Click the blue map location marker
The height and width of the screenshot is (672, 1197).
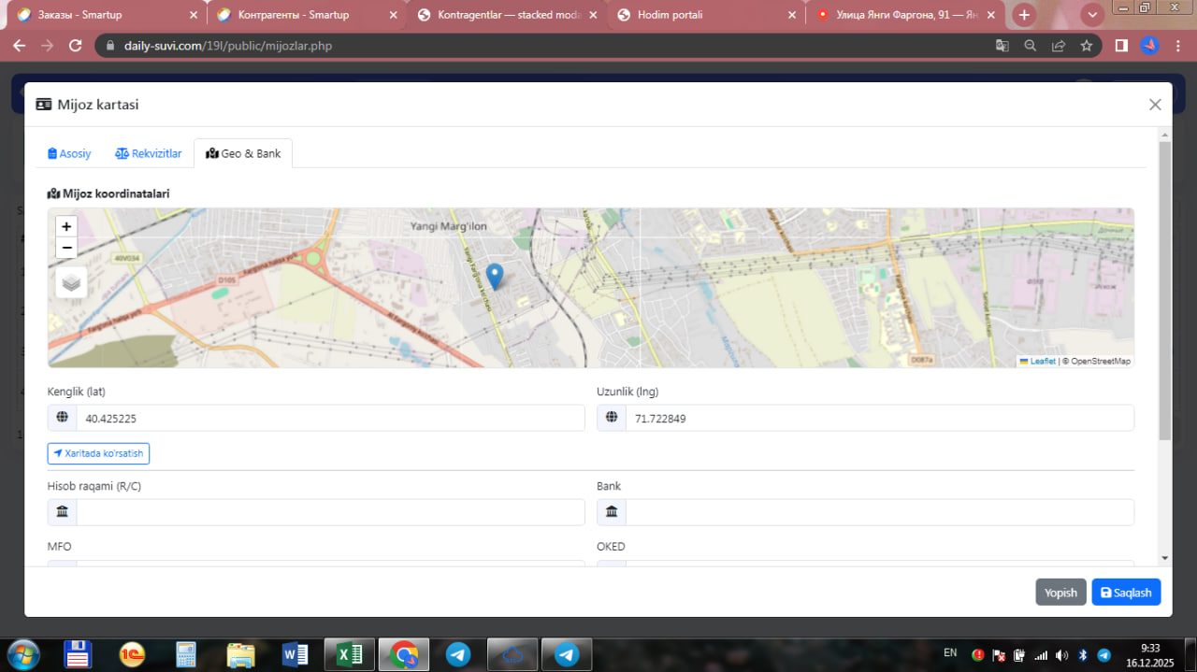[495, 276]
